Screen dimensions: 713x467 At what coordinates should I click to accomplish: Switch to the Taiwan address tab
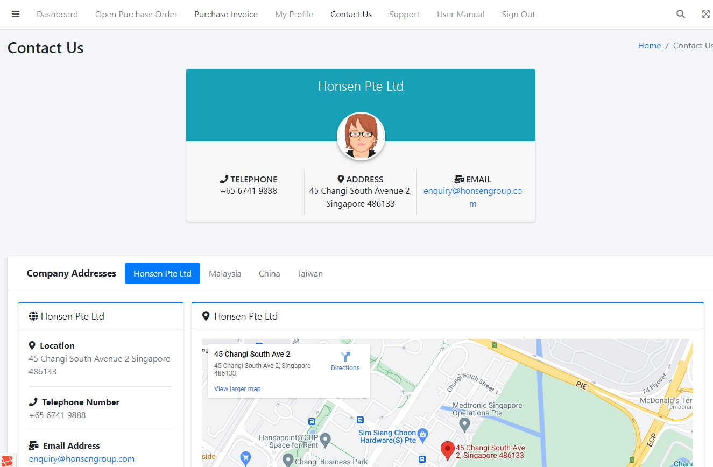pos(310,273)
